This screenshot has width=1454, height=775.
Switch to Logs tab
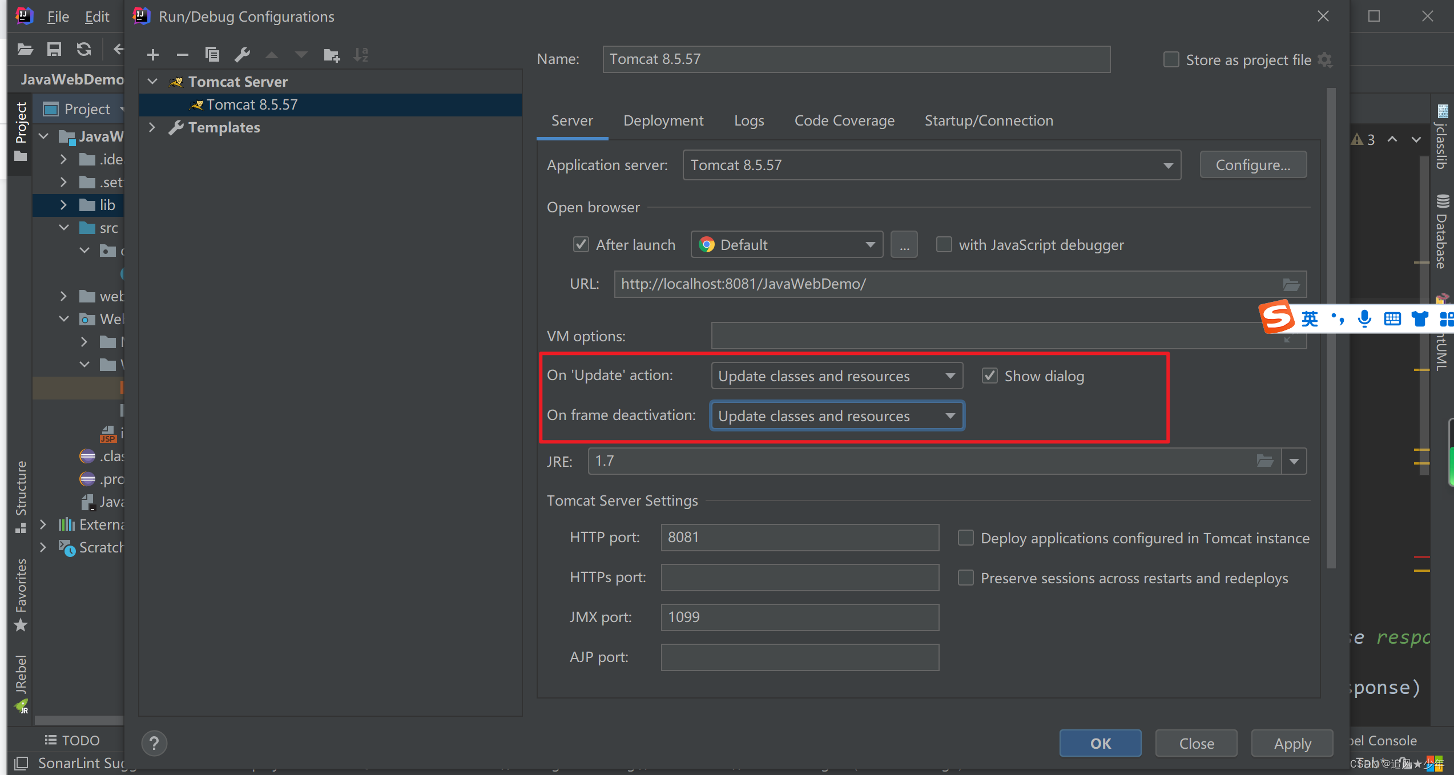[749, 121]
